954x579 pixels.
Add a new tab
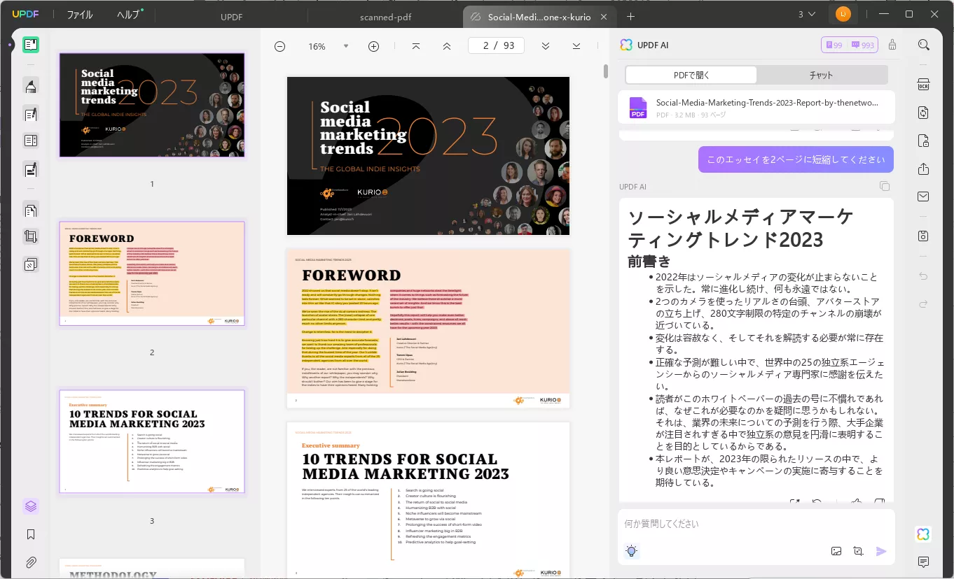(x=630, y=16)
